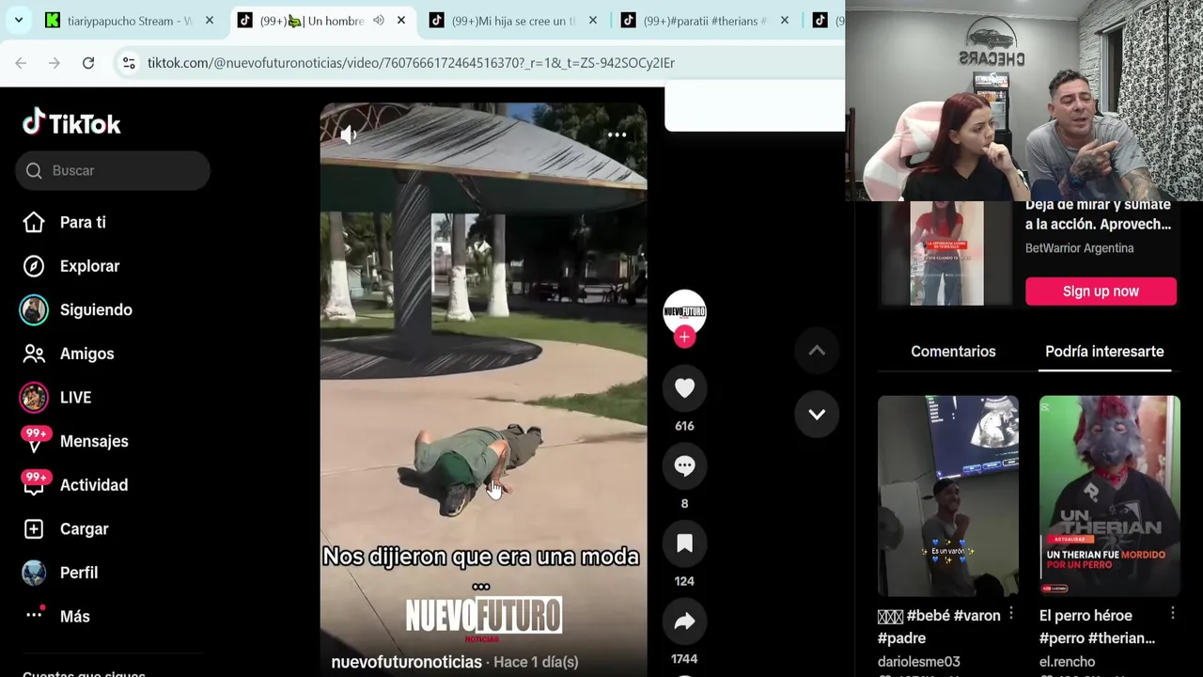The height and width of the screenshot is (677, 1203).
Task: Open site information icon in address bar
Action: click(x=129, y=63)
